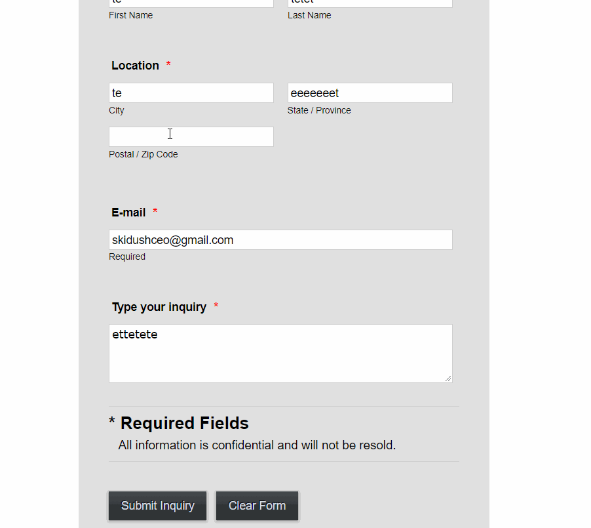
Task: Focus the inquiry text area
Action: pos(280,354)
